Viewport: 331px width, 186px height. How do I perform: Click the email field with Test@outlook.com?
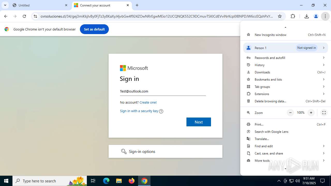(x=163, y=91)
